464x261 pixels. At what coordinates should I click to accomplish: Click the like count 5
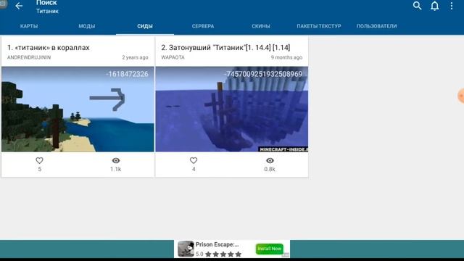pos(39,169)
